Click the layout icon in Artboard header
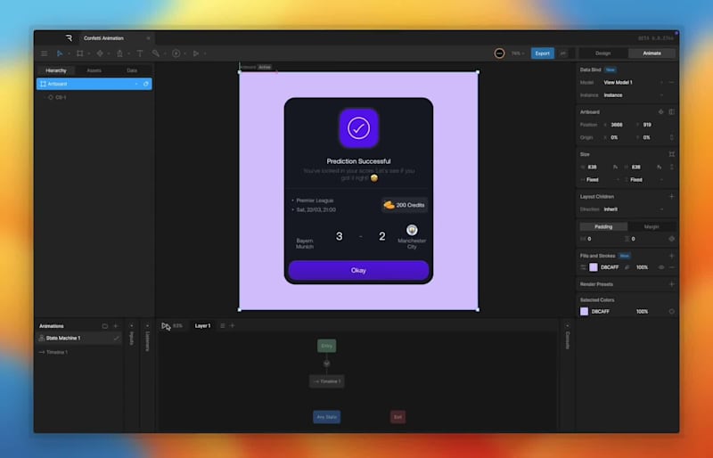This screenshot has height=458, width=713. [672, 112]
